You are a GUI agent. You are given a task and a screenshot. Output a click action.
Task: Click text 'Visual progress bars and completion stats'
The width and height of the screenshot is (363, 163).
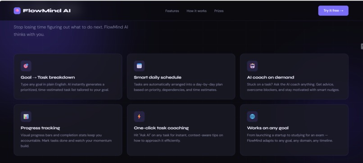click(66, 140)
